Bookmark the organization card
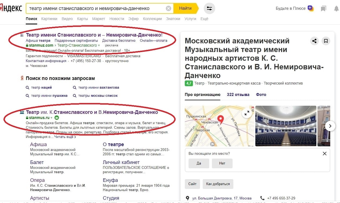Screen dimensions: 340x203 (326, 41)
